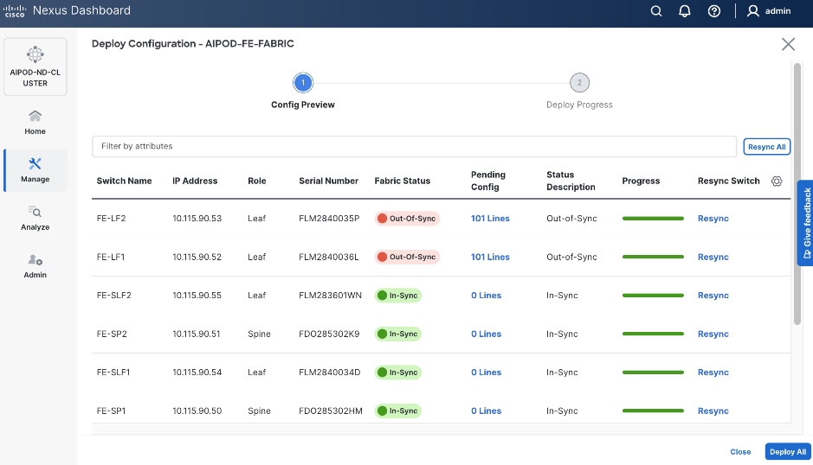
Task: Open the Analyze section in sidebar
Action: pyautogui.click(x=35, y=218)
